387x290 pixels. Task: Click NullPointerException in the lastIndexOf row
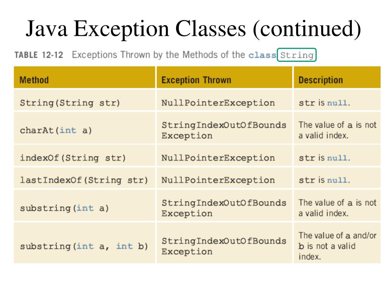[x=218, y=180]
